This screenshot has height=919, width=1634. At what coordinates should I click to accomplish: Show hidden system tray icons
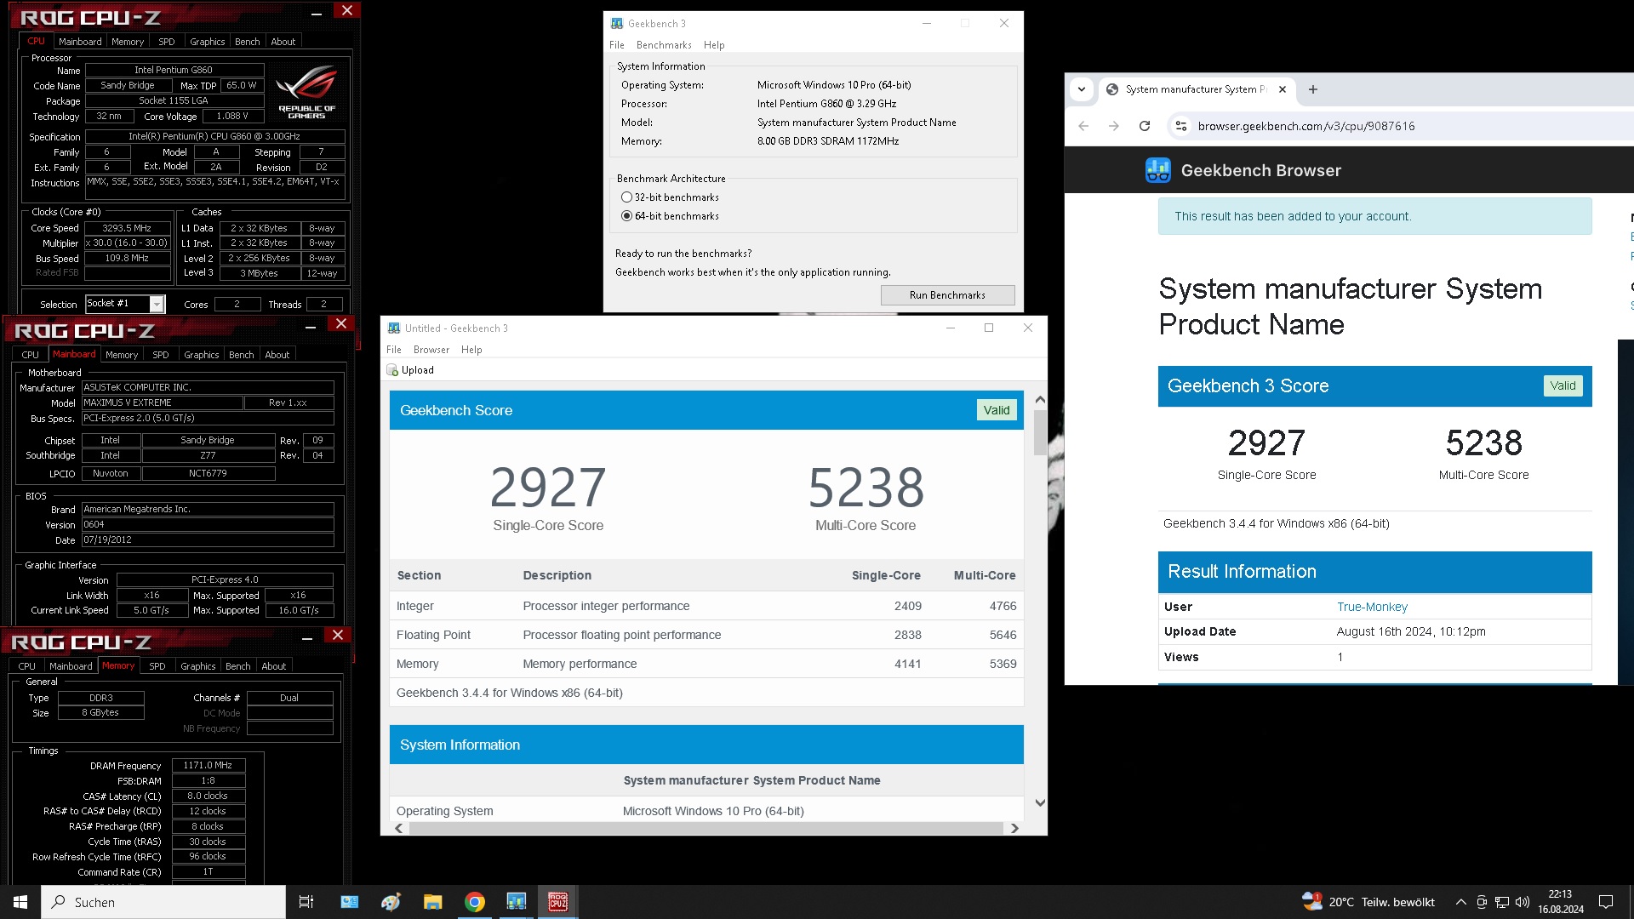click(1461, 902)
